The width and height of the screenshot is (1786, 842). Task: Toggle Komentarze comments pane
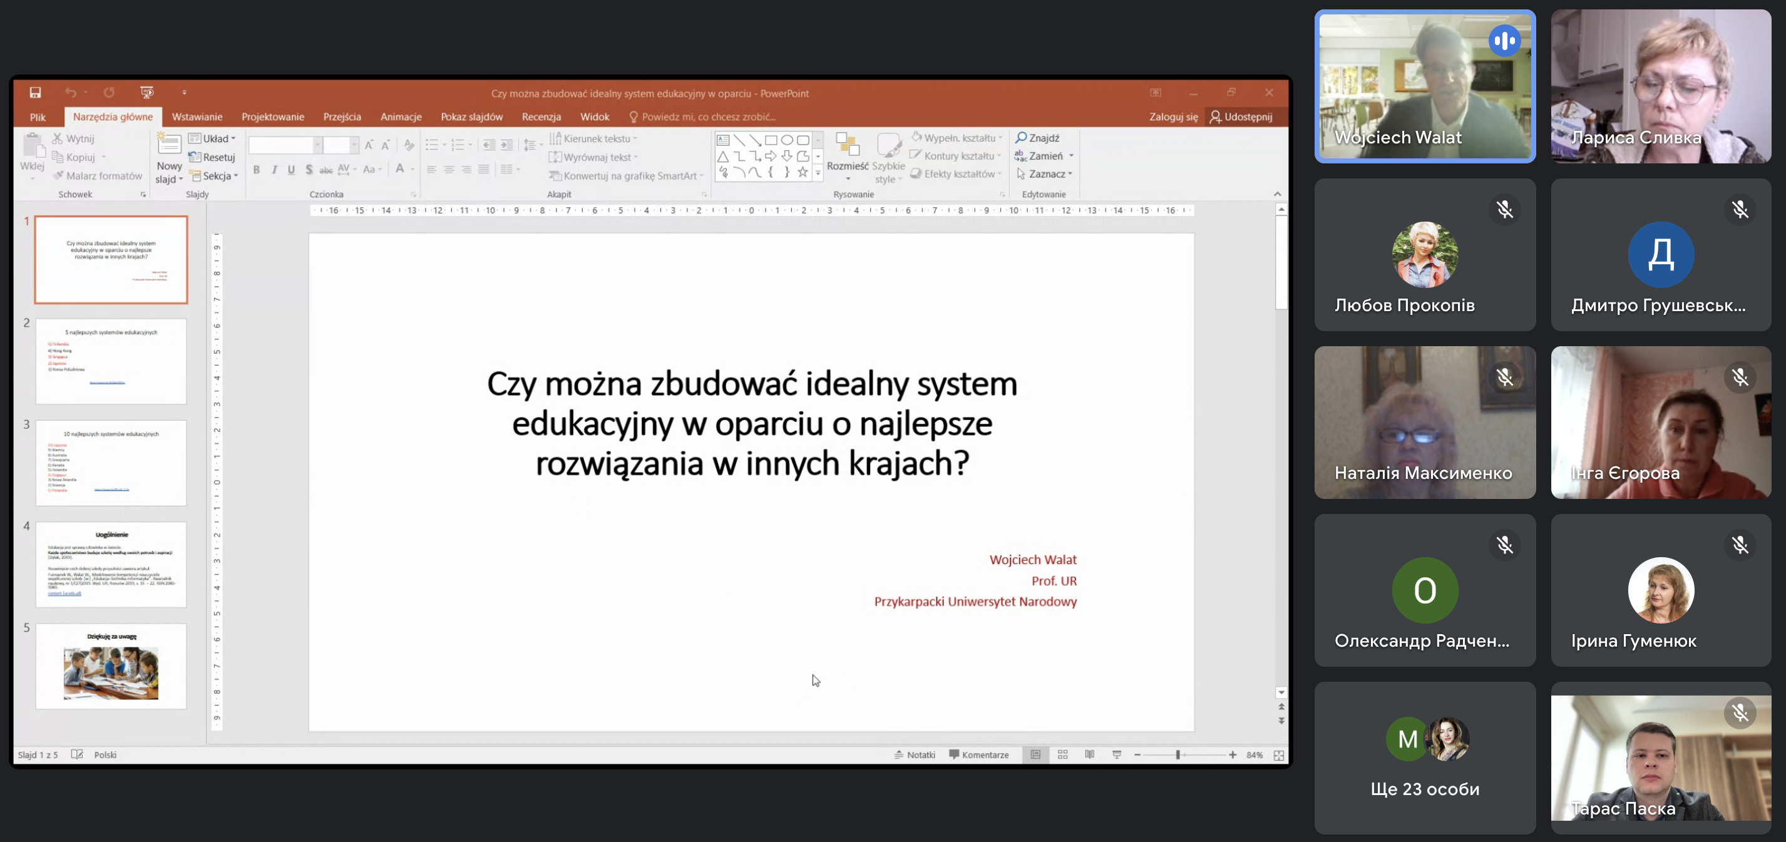(978, 754)
